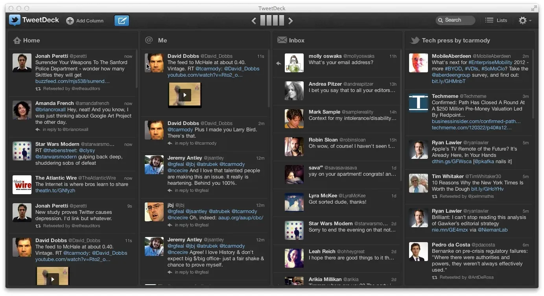Click the Me column scrollbar
The height and width of the screenshot is (296, 544).
point(269,79)
